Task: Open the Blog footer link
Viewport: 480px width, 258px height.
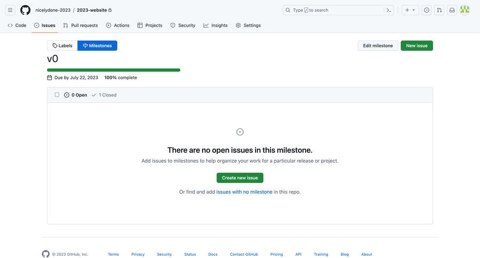Action: tap(345, 254)
